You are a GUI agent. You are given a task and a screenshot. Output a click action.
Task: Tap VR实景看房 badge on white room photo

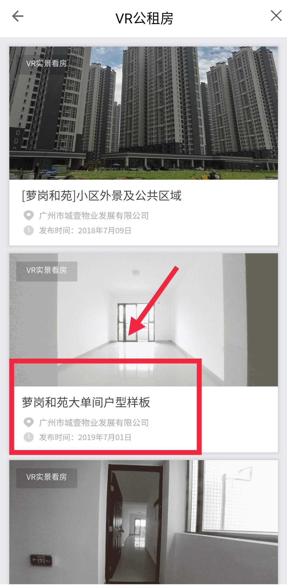coord(47,270)
